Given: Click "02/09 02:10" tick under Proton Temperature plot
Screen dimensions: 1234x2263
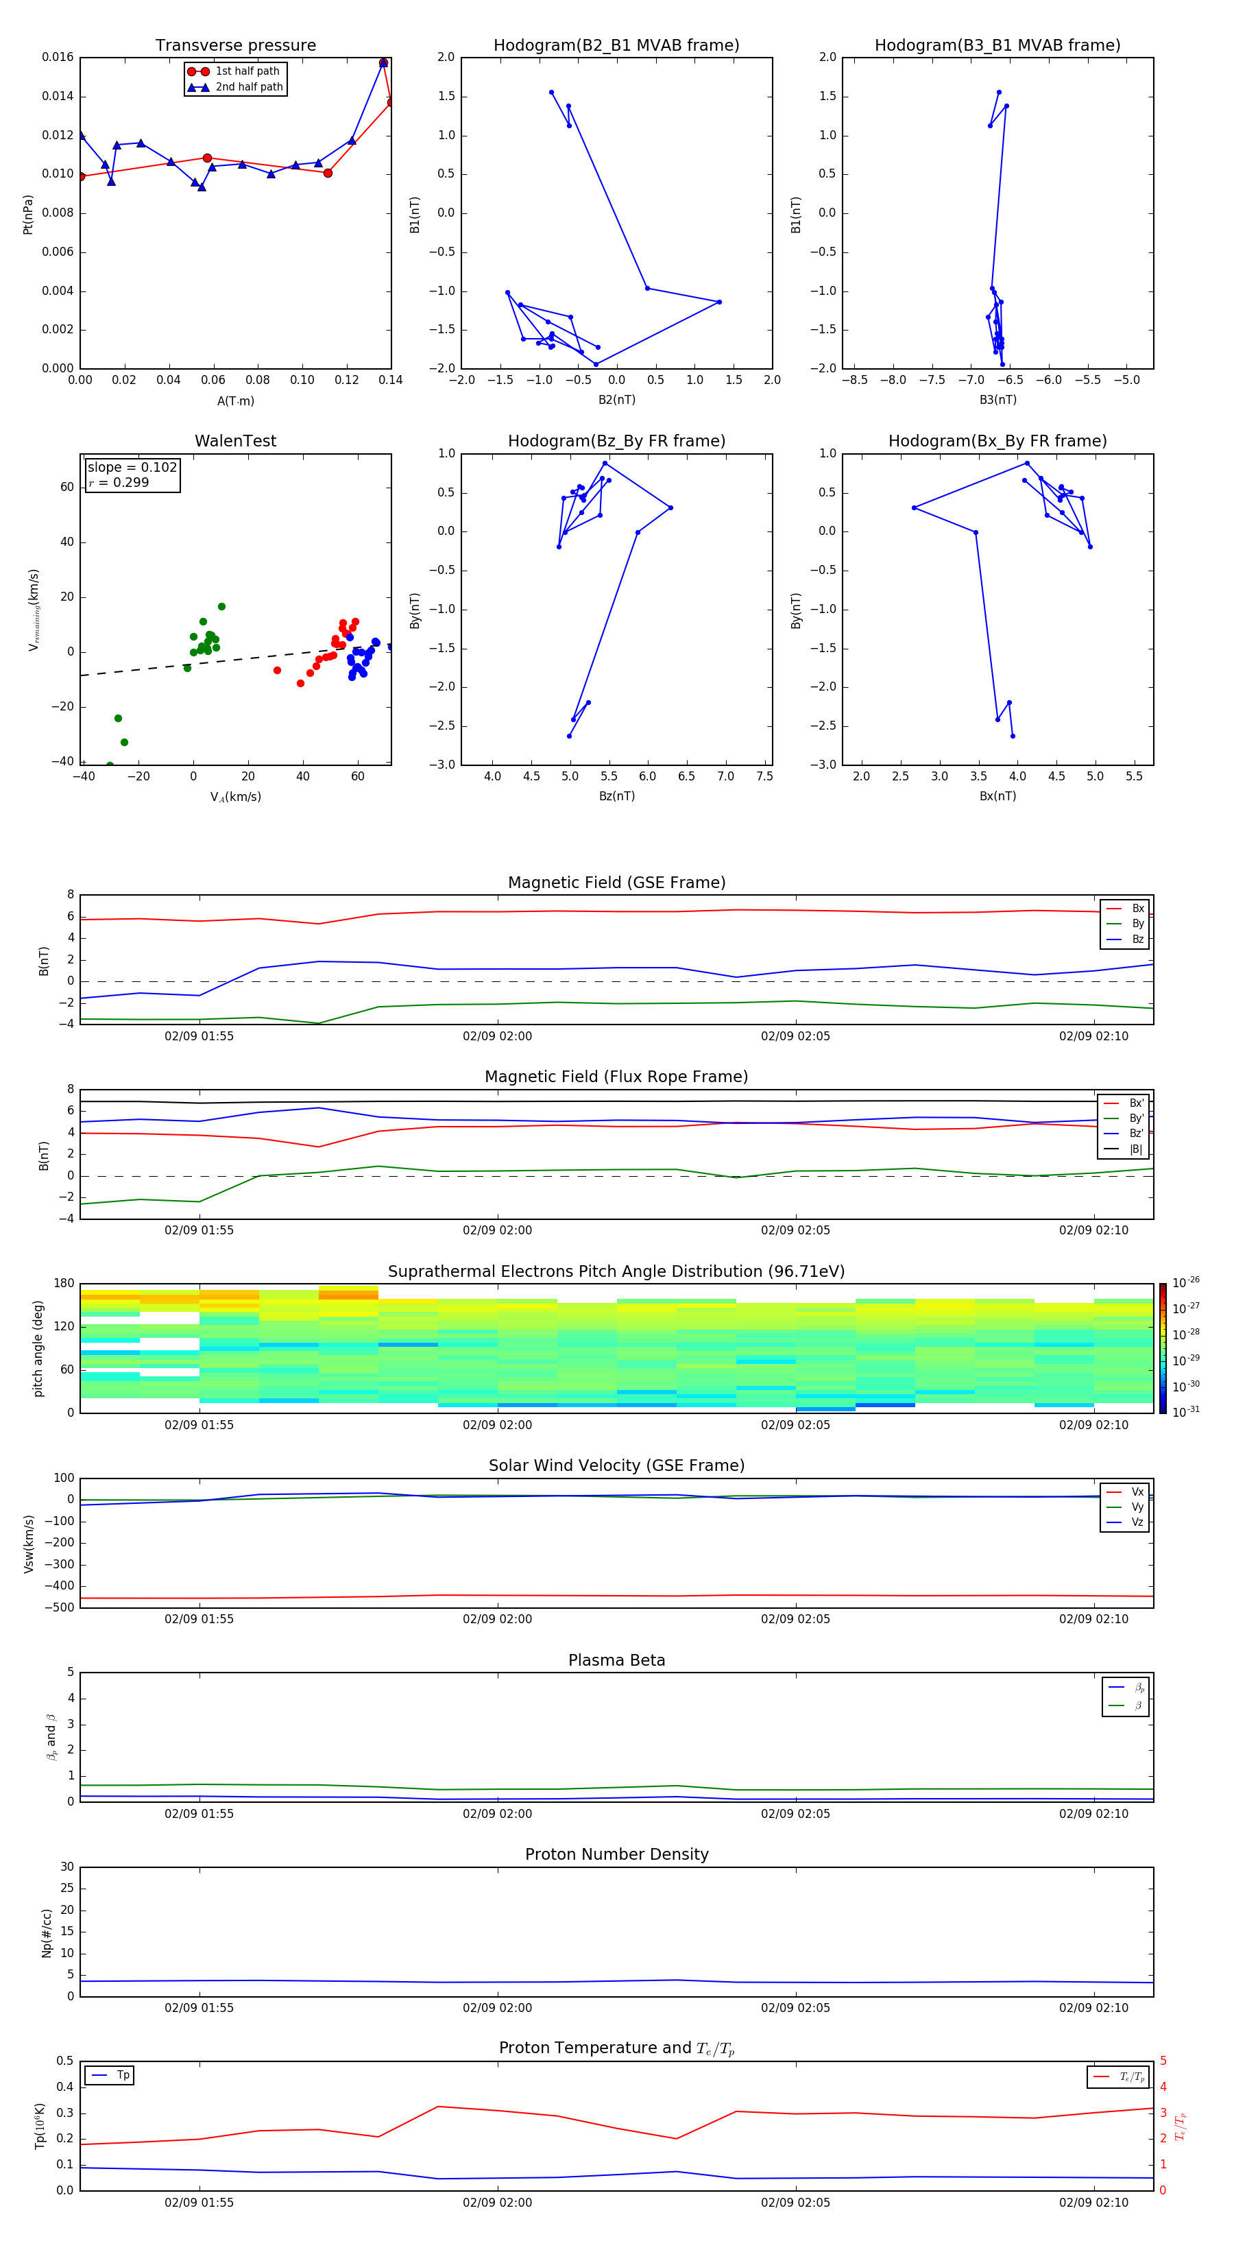Looking at the screenshot, I should pyautogui.click(x=1093, y=2203).
